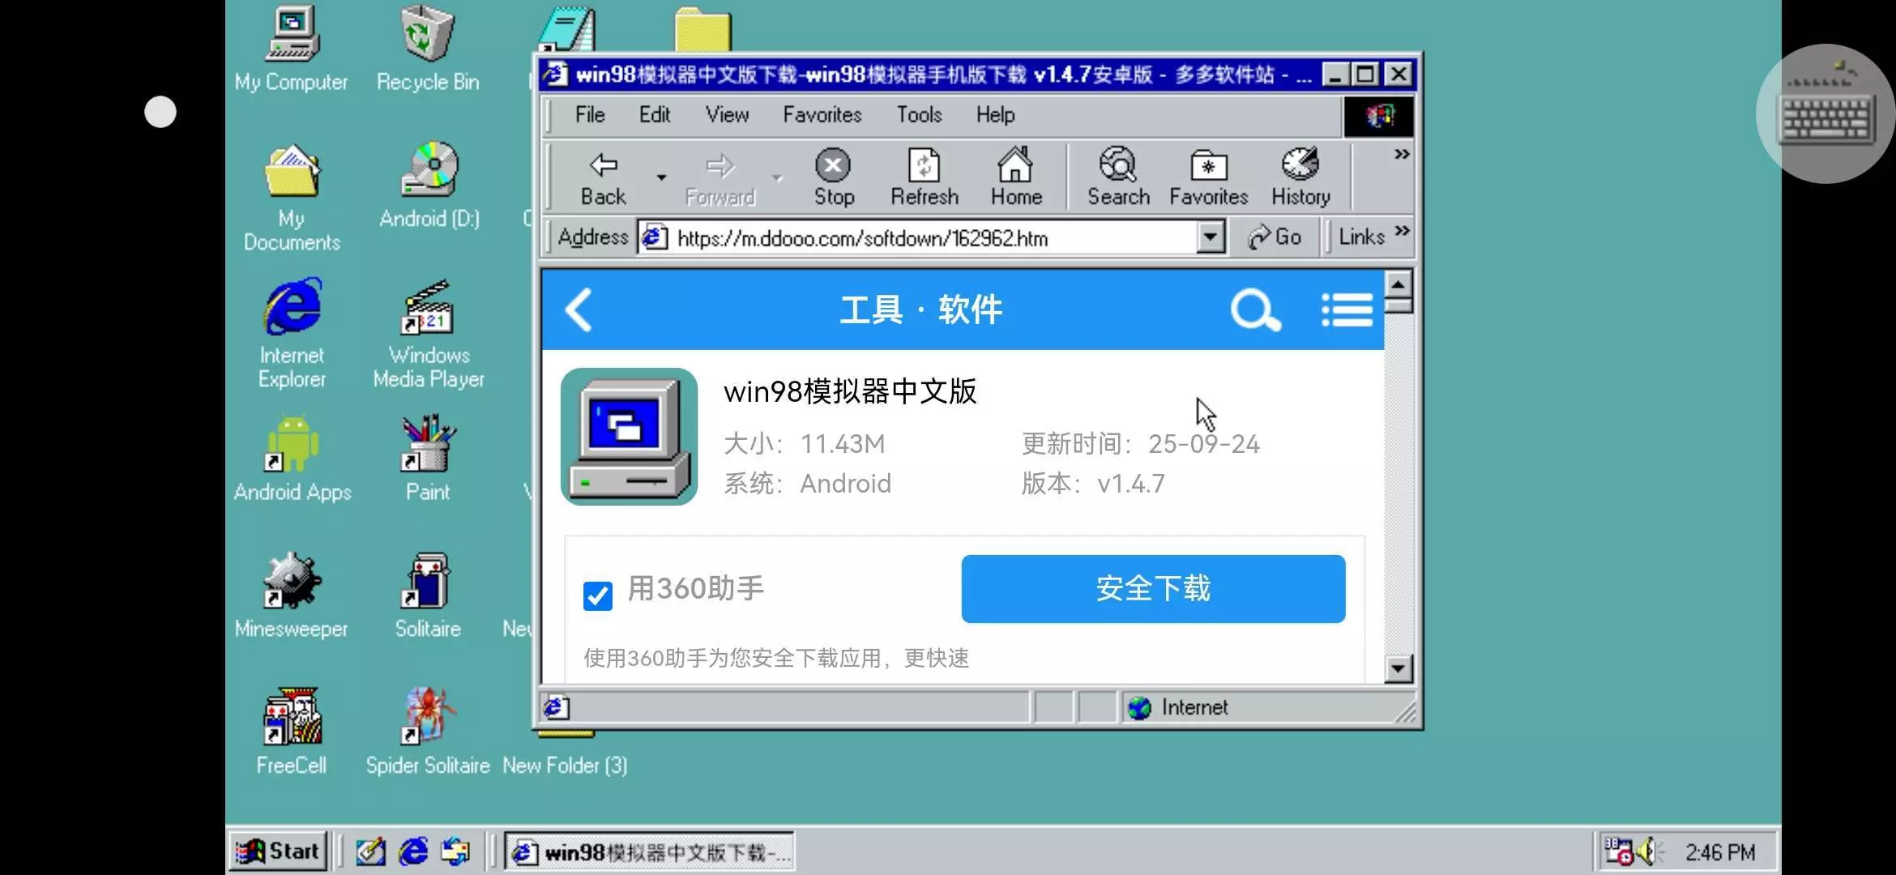This screenshot has height=875, width=1896.
Task: Open the webpage hamburger list menu
Action: 1347,310
